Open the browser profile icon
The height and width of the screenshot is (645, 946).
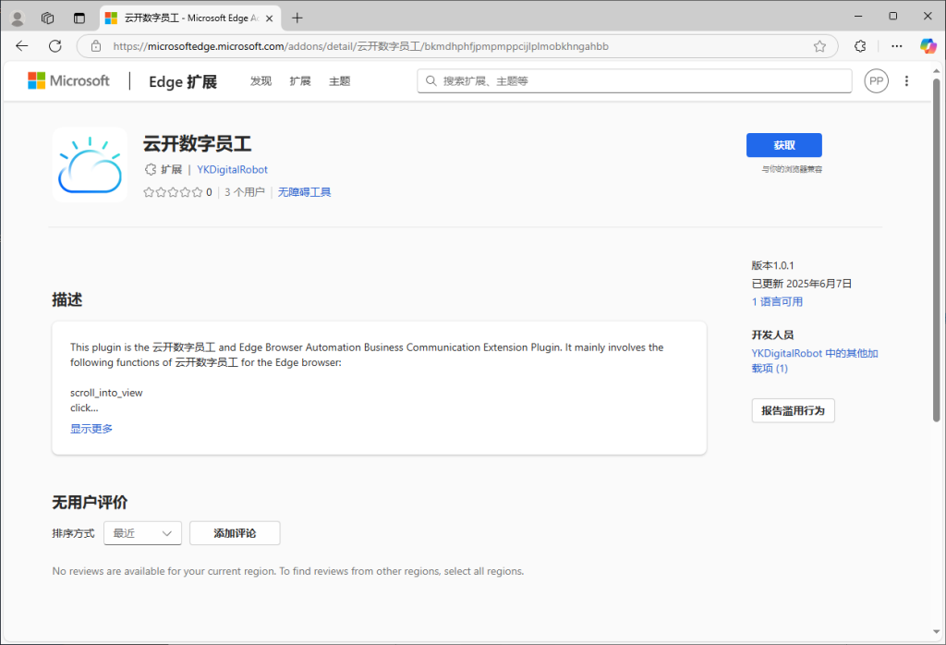tap(18, 18)
